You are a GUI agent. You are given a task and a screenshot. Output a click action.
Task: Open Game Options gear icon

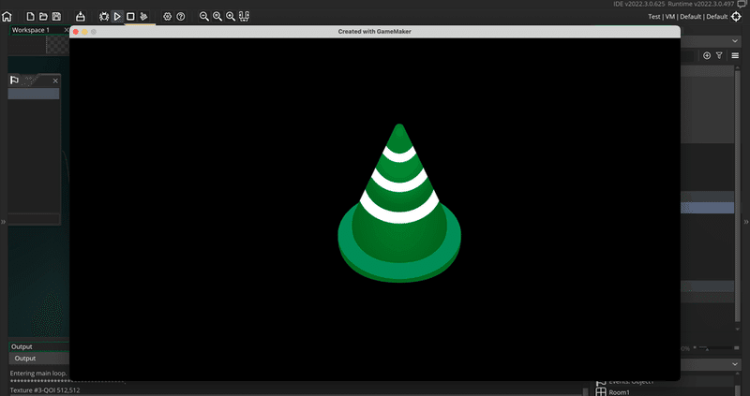point(167,17)
